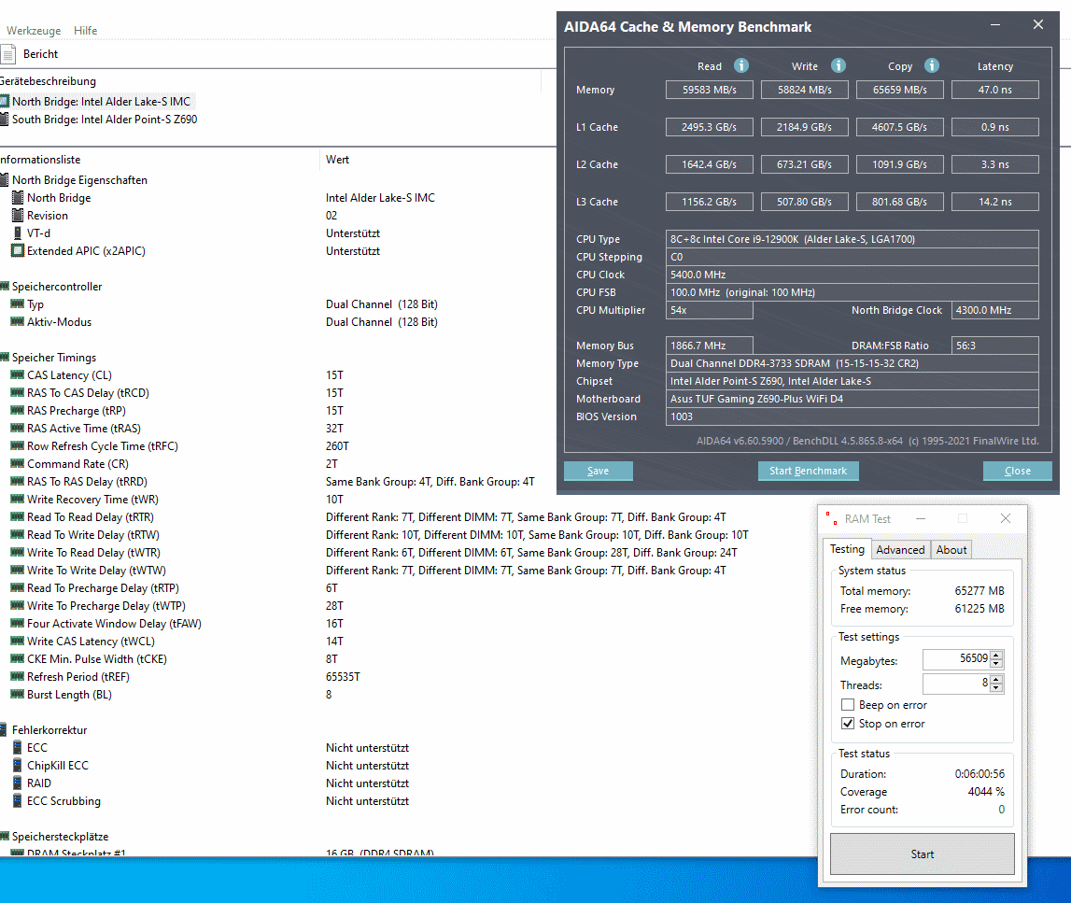Viewport: 1071px width, 903px height.
Task: Minimize the AIDA64 Cache & Memory Benchmark window
Action: 995,25
